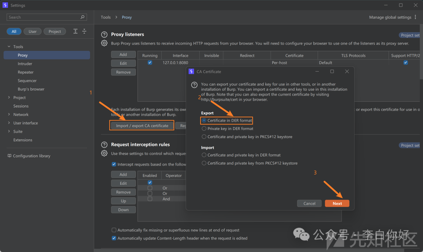Open the Manage global settings kebab menu

[416, 17]
